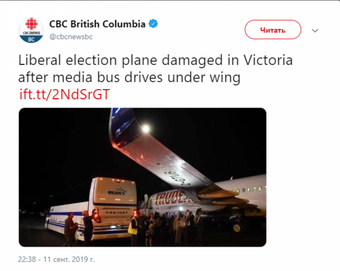Click the Trudeau lettering on the plane
The height and width of the screenshot is (271, 340).
pyautogui.click(x=172, y=197)
